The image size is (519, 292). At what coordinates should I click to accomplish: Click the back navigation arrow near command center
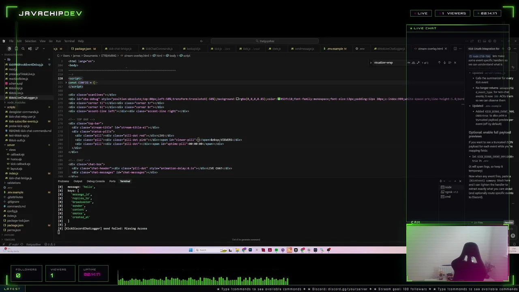[202, 41]
